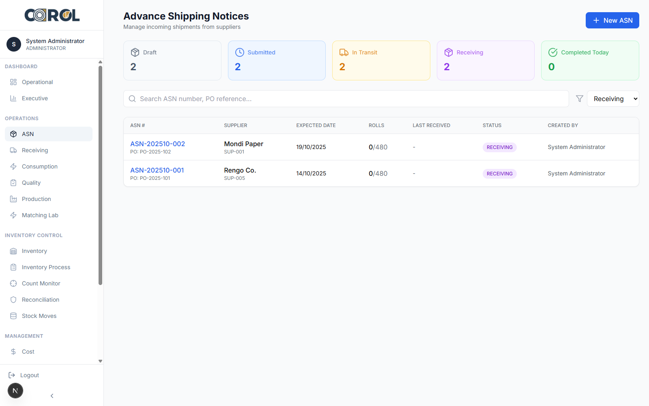Click the round N avatar icon
The height and width of the screenshot is (406, 649).
click(15, 391)
